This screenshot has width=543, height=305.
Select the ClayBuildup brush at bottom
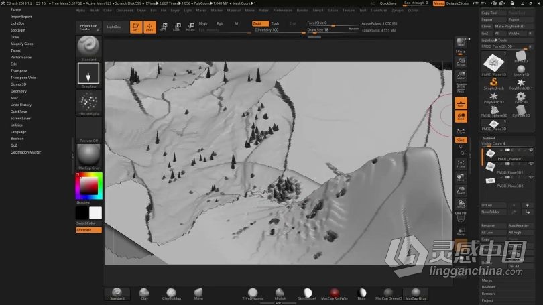click(x=171, y=294)
